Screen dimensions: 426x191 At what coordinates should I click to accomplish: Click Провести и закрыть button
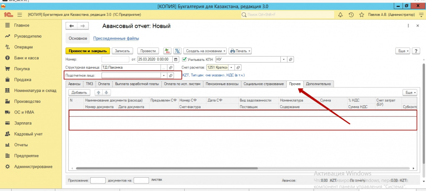coord(87,51)
